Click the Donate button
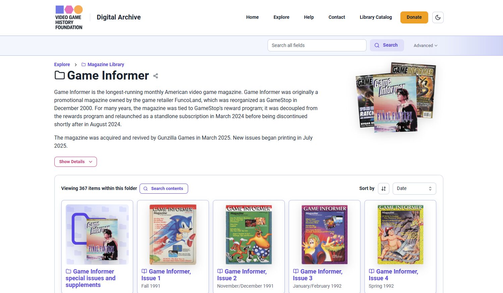 414,17
